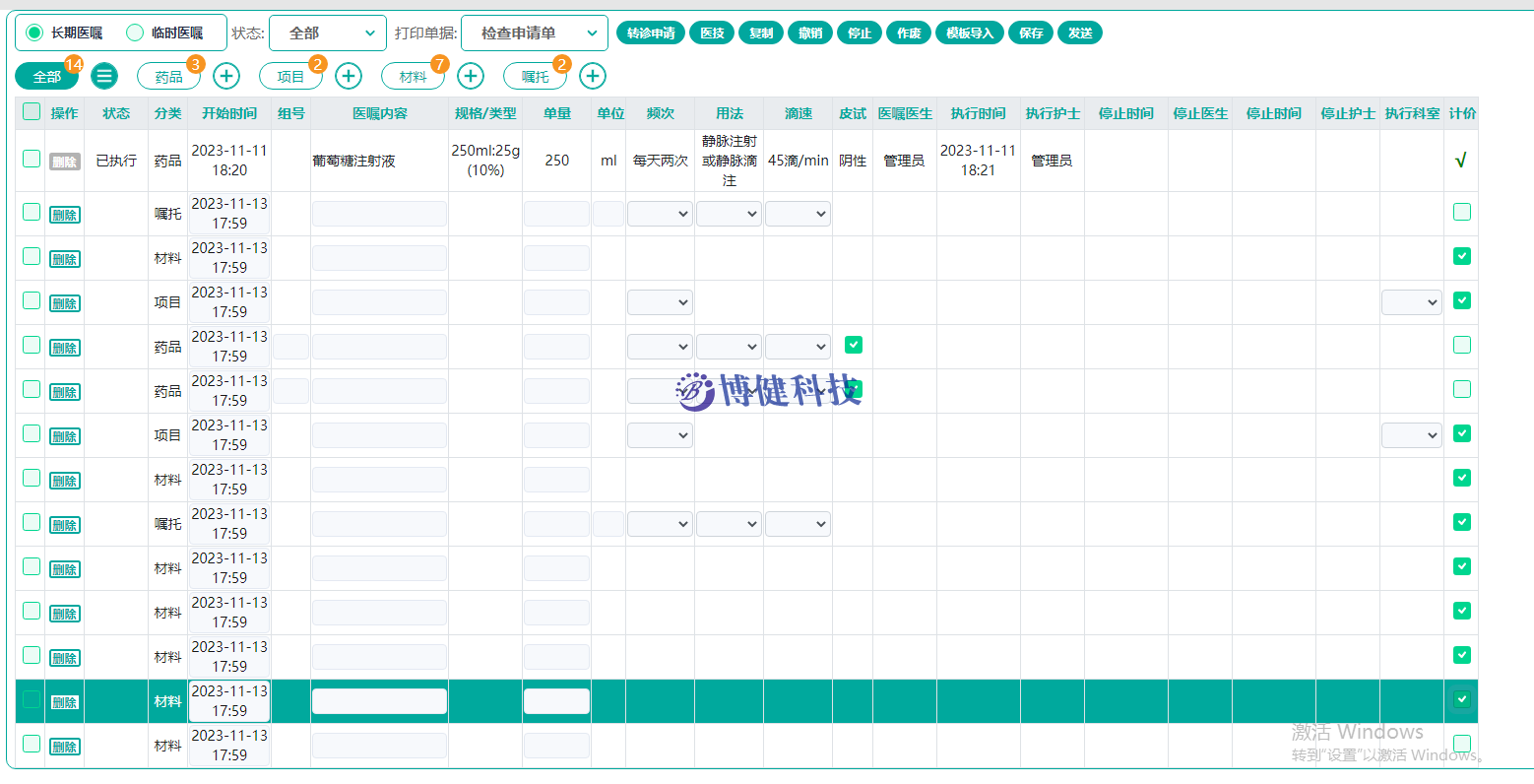Open 用法 dropdown in first empty 药品 row

(729, 347)
